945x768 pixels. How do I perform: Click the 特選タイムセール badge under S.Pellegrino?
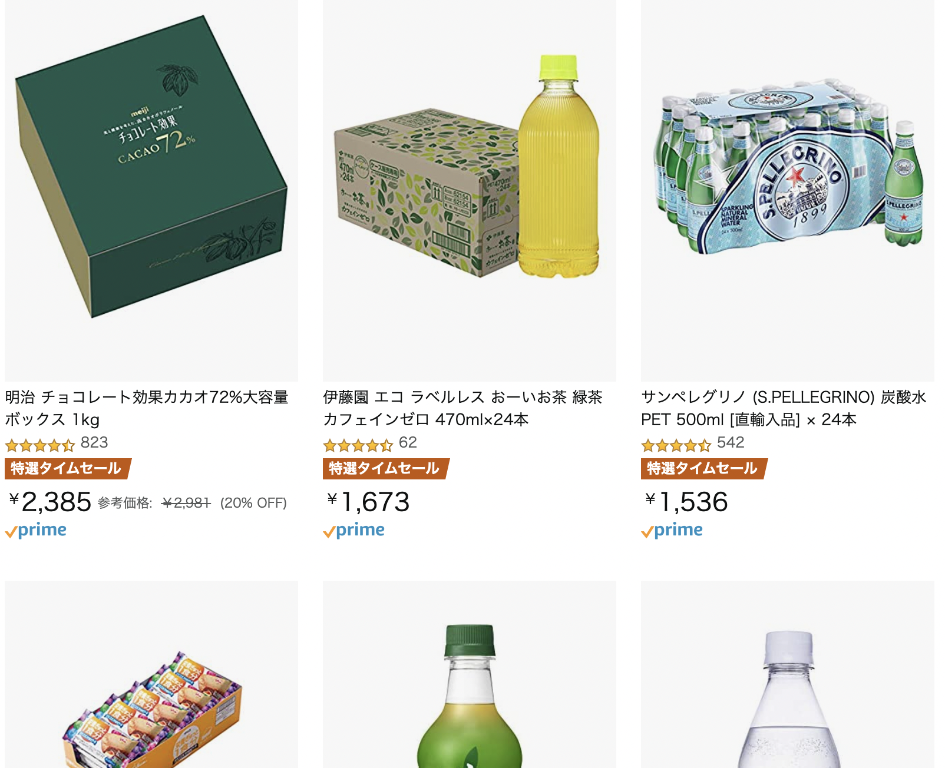pos(704,469)
